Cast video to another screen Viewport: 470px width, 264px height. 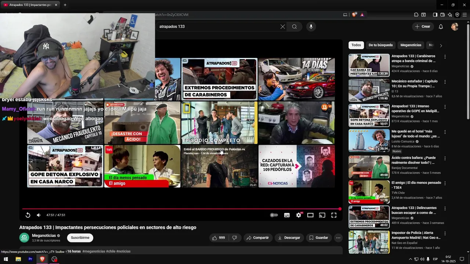322,215
